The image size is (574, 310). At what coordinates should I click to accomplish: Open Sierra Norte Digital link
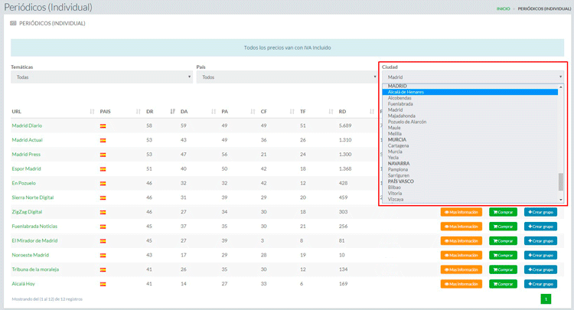tap(33, 197)
